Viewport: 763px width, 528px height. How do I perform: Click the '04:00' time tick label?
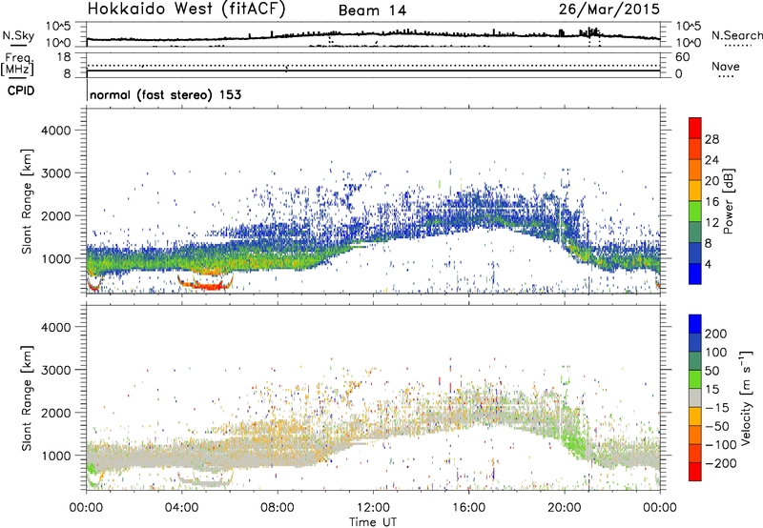pos(182,508)
